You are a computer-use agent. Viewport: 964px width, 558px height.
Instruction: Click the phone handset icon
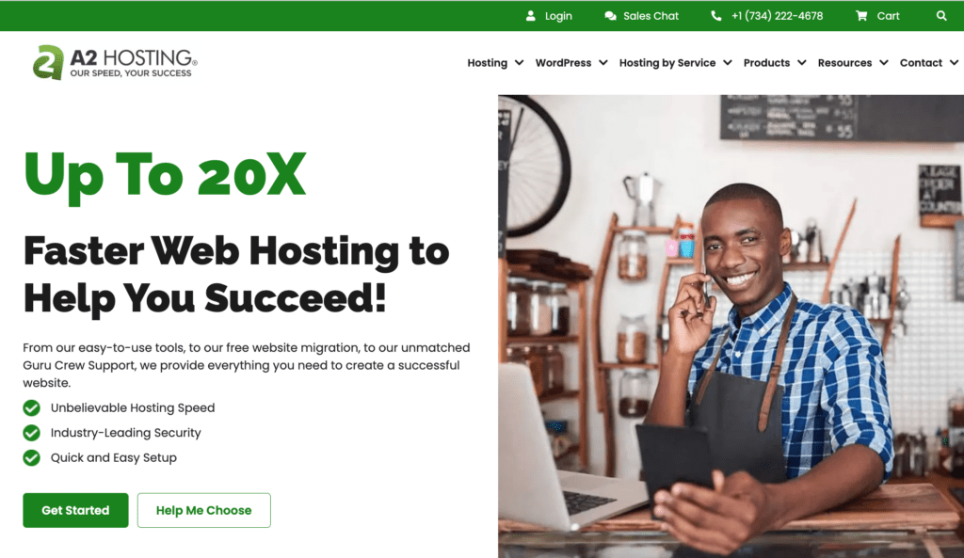(x=716, y=16)
